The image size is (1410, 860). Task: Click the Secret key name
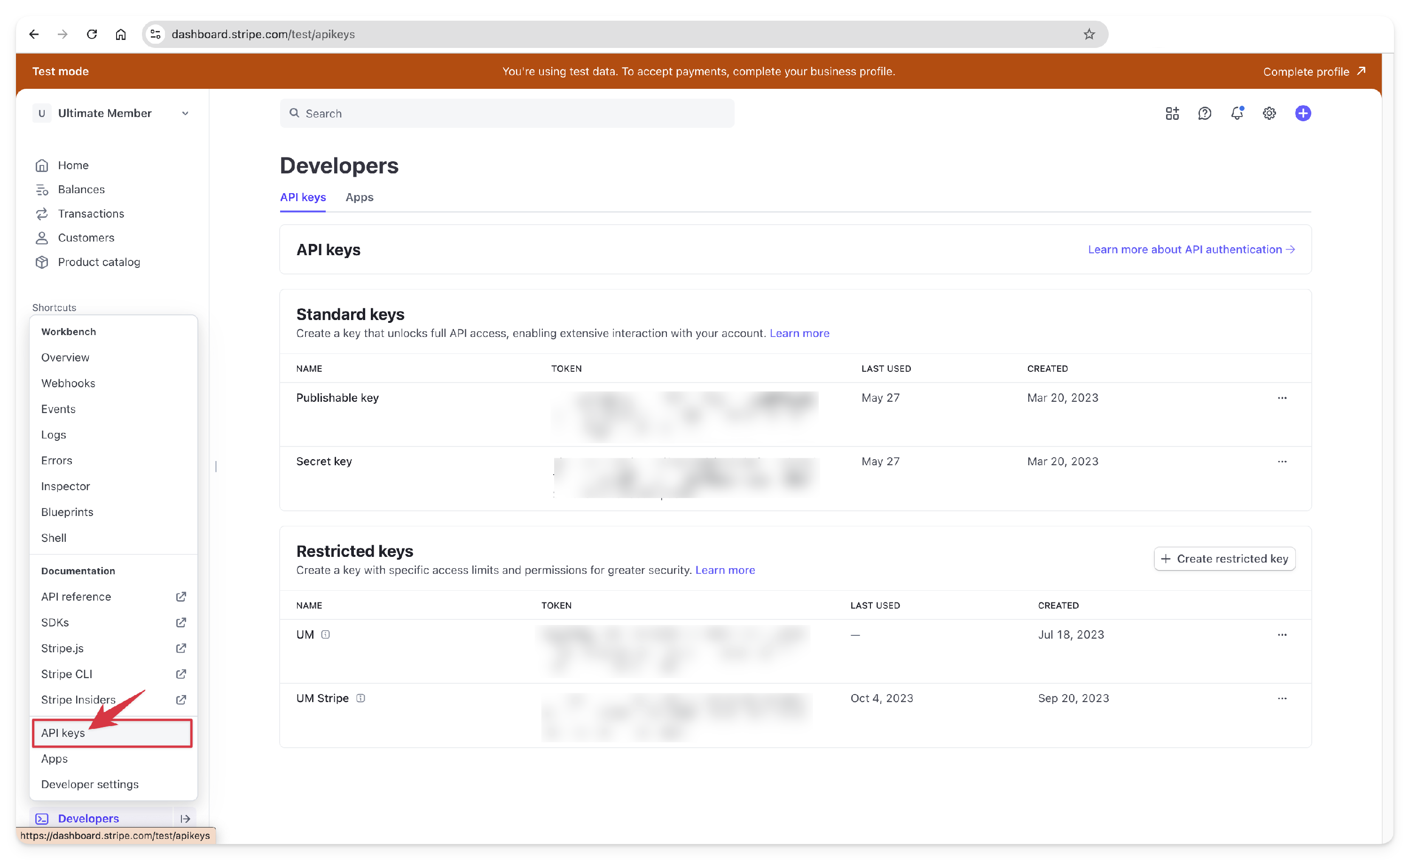tap(324, 461)
